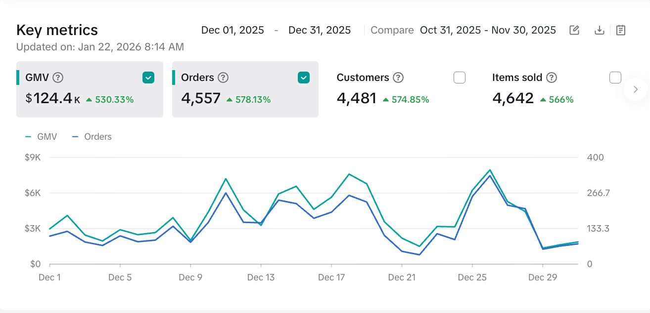The width and height of the screenshot is (650, 313).
Task: Show info tooltip for Customers metric
Action: [x=398, y=78]
